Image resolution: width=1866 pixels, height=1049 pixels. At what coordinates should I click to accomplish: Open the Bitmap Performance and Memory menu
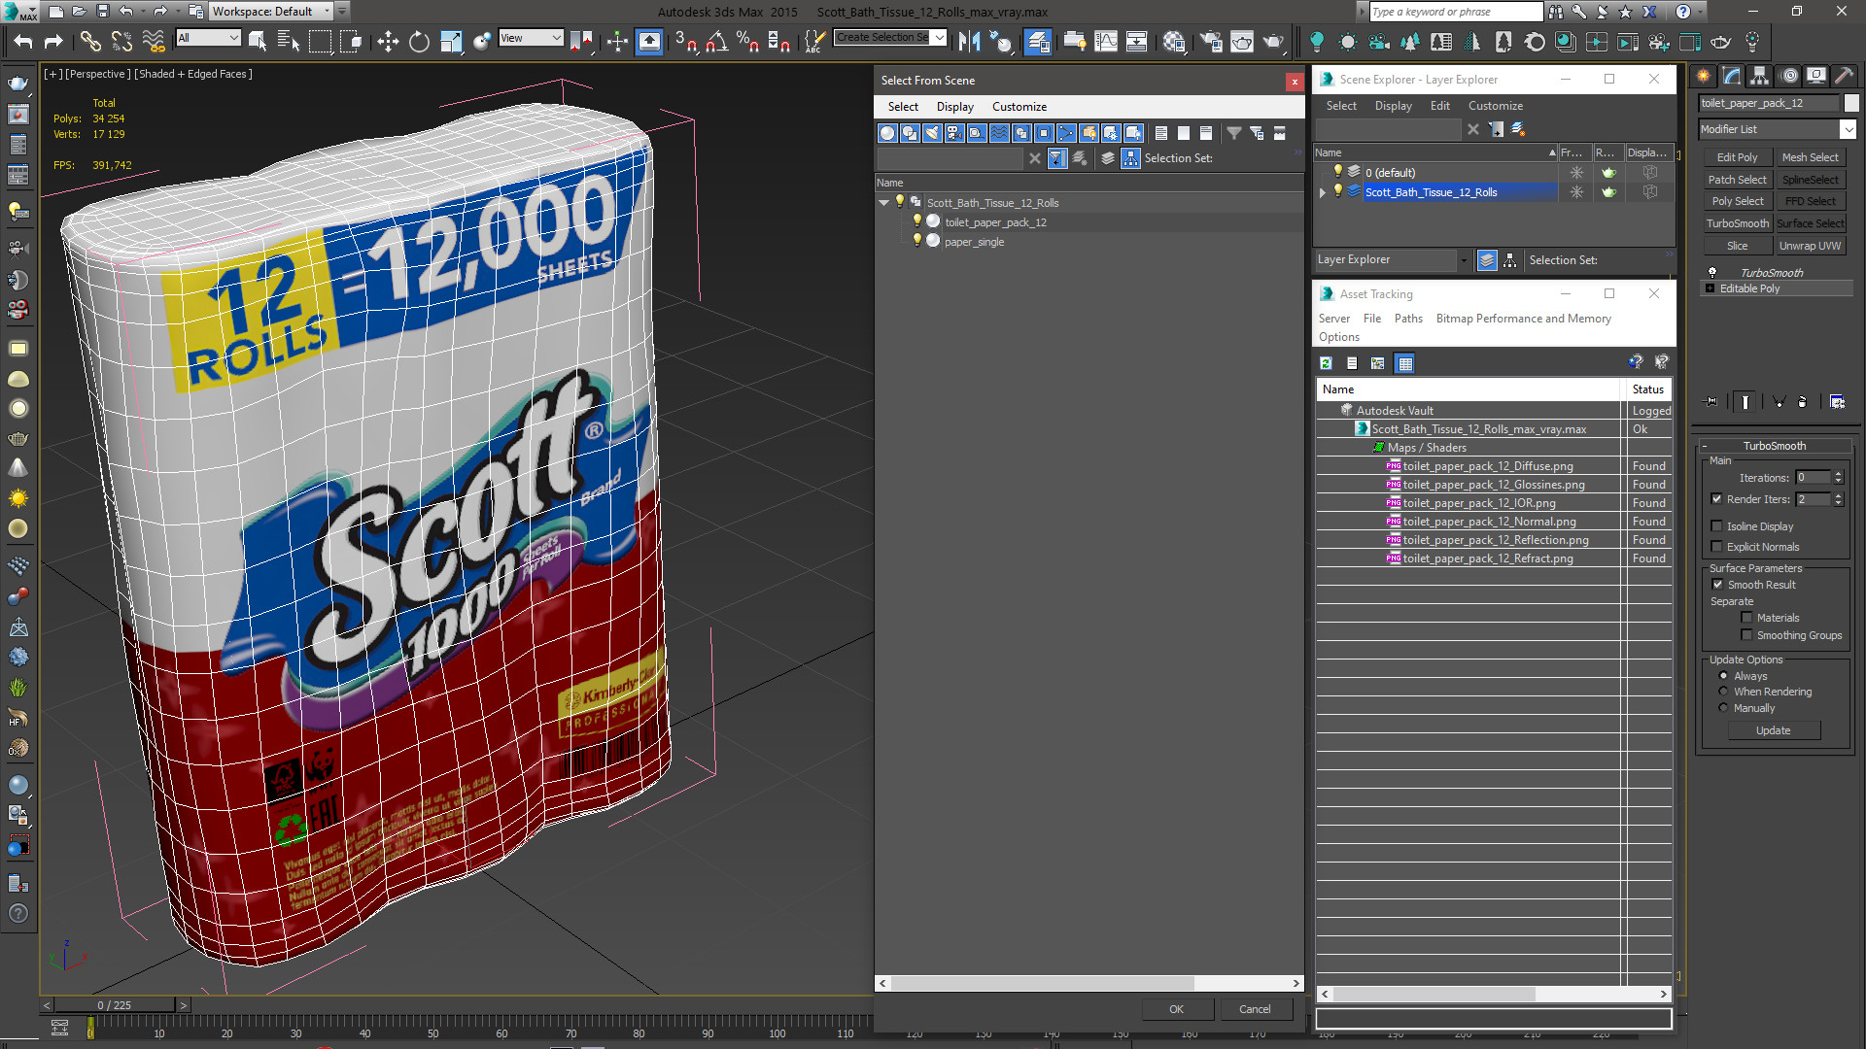point(1523,319)
